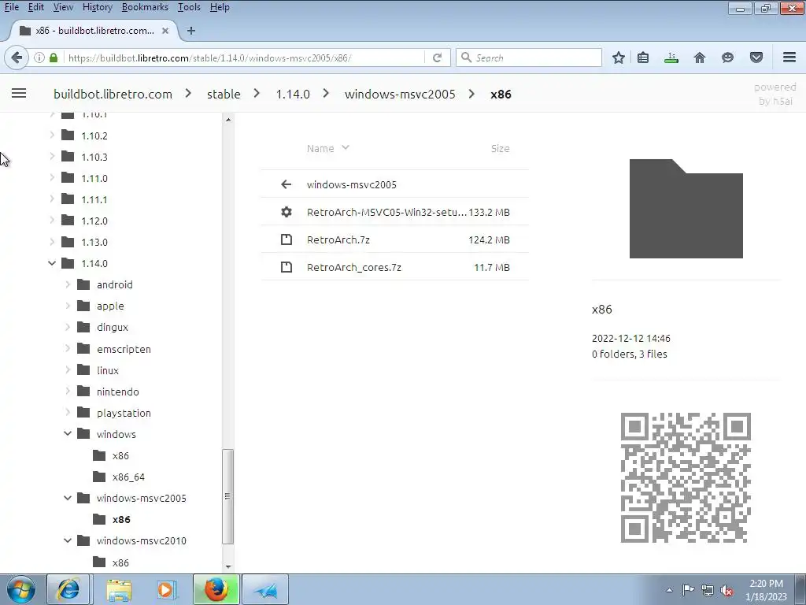Open Action Center flag tray icon
The image size is (806, 605).
coord(688,590)
